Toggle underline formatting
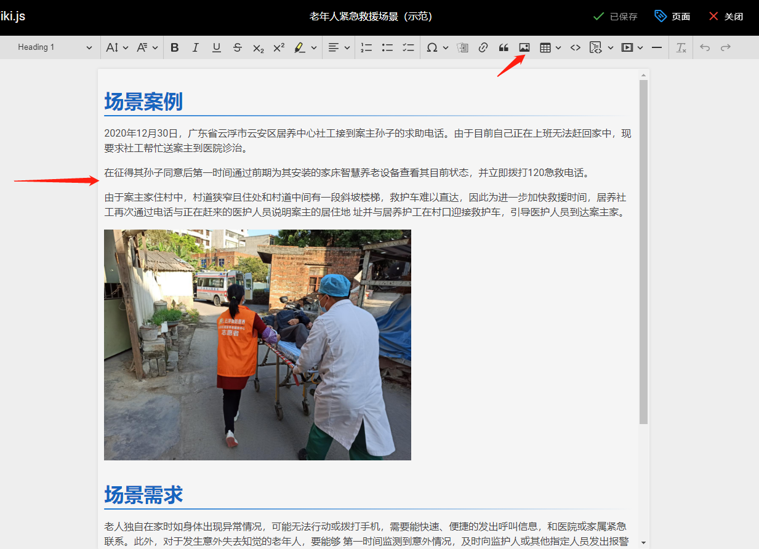This screenshot has width=759, height=549. (217, 47)
